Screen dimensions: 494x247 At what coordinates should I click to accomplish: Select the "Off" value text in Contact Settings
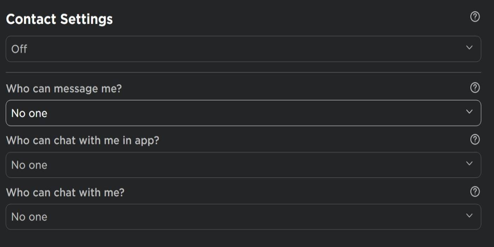click(19, 49)
